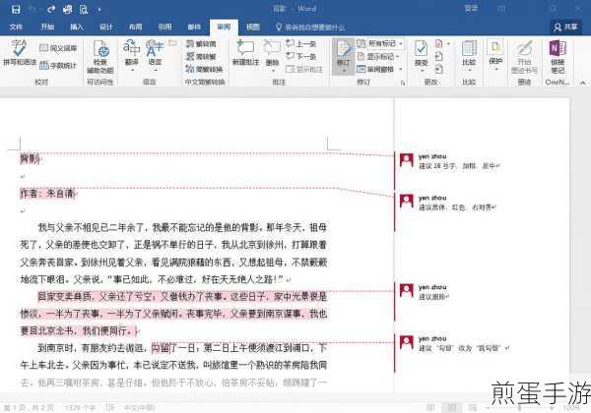Image resolution: width=591 pixels, height=413 pixels.
Task: Click the reject change icon
Action: coord(438,43)
